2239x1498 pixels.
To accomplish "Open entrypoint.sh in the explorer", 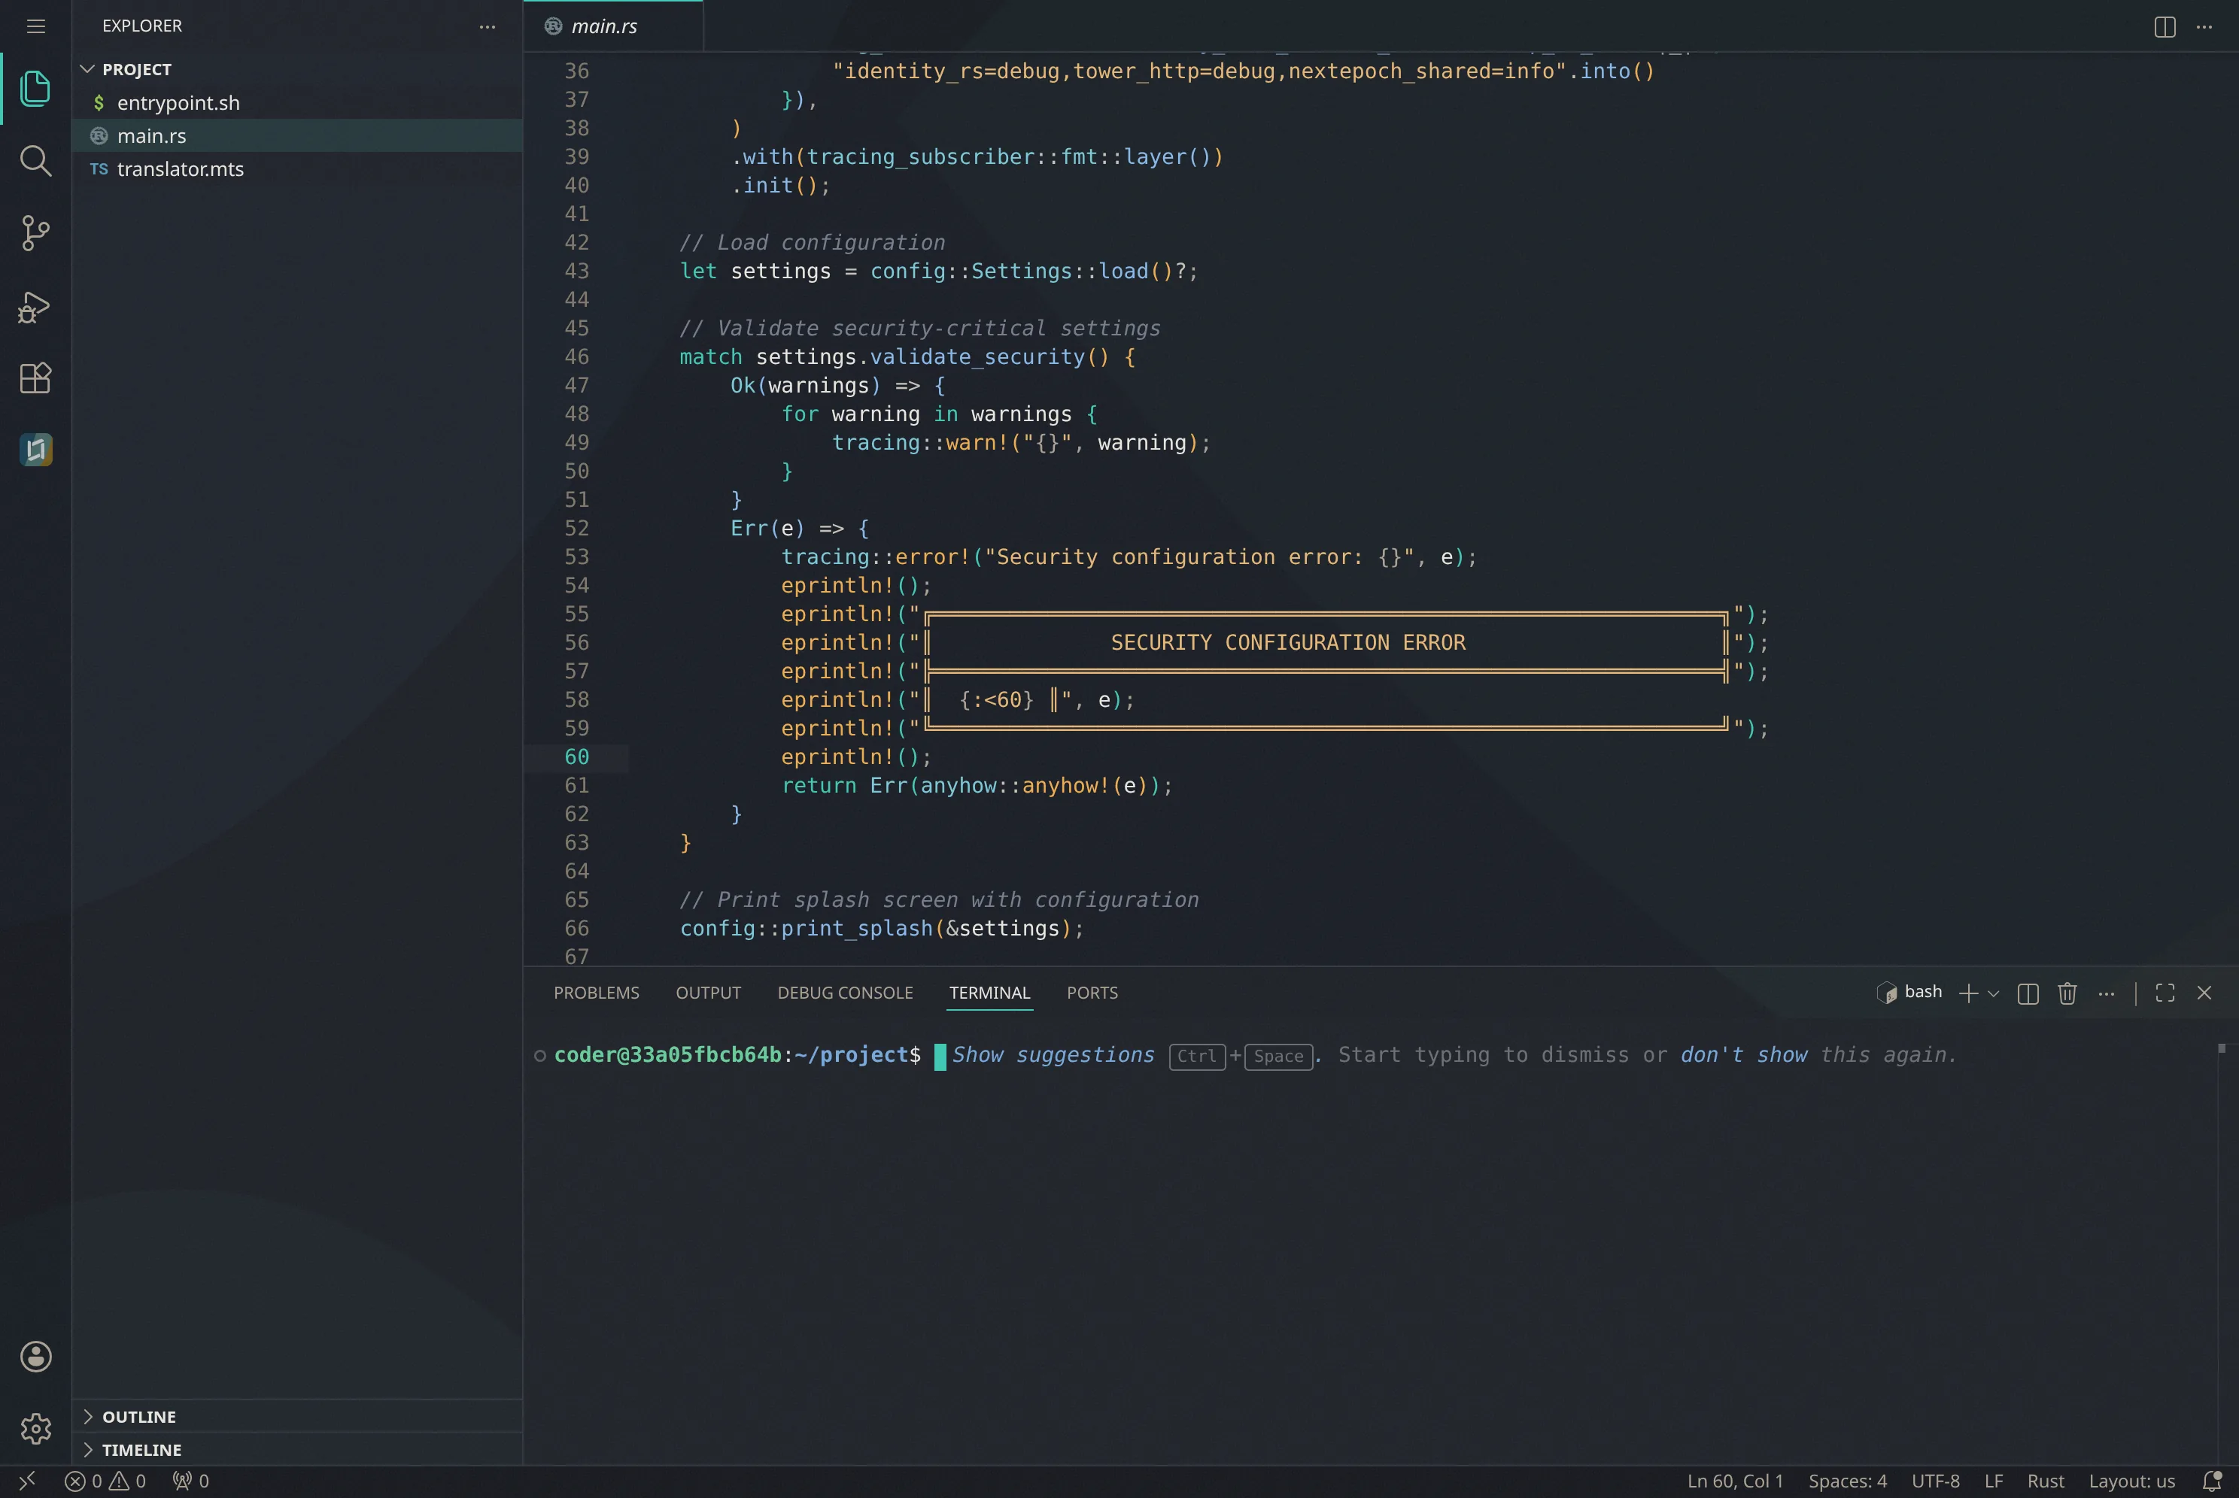I will click(296, 102).
